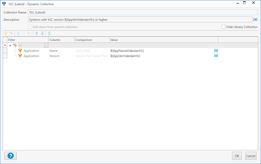Click the Column column header
This screenshot has height=164, width=261.
pos(61,40)
